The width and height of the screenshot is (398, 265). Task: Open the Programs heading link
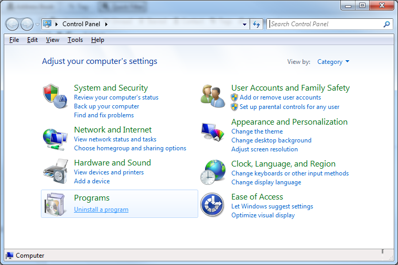tap(92, 198)
